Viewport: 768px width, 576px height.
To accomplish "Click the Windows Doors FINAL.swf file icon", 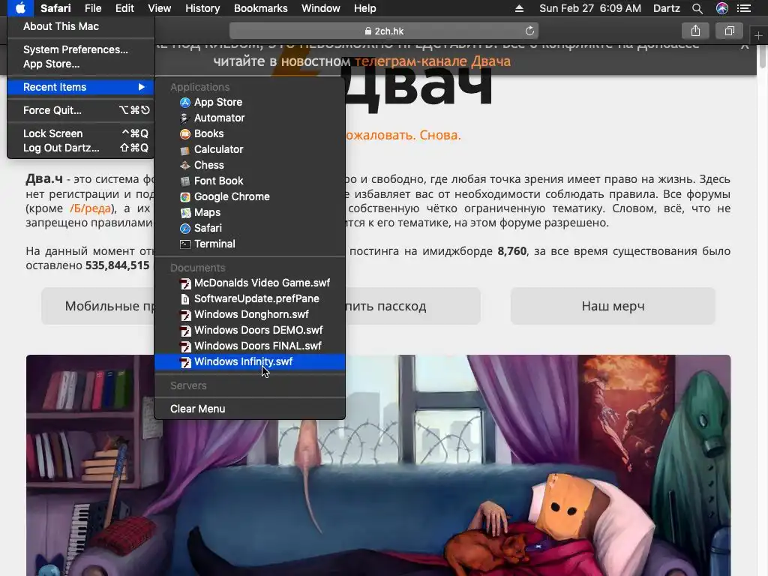I will [x=185, y=346].
